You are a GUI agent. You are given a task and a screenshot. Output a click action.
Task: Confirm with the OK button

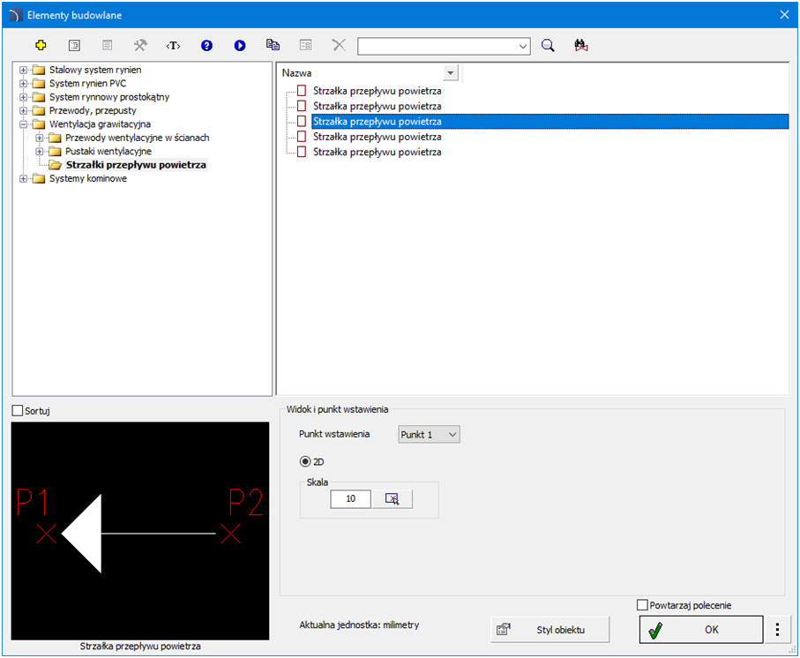tap(700, 630)
